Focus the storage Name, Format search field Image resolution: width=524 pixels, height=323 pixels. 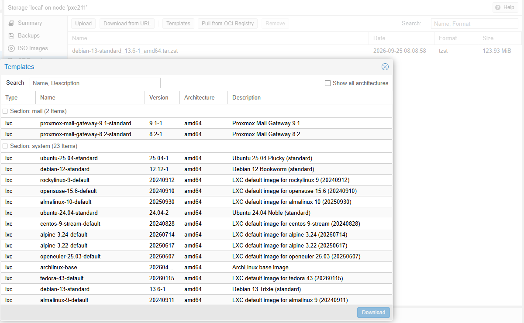coord(475,24)
